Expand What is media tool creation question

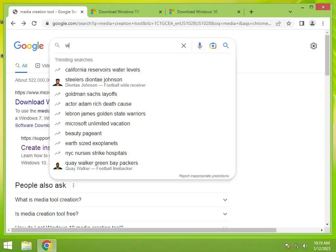coord(121,200)
